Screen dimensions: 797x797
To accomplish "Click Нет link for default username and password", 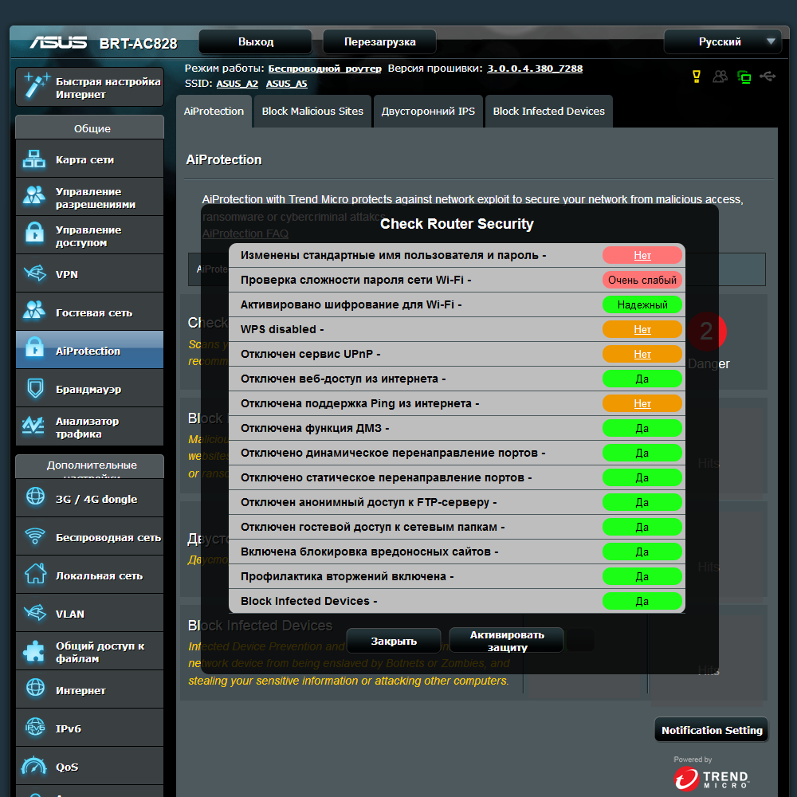I will 642,256.
